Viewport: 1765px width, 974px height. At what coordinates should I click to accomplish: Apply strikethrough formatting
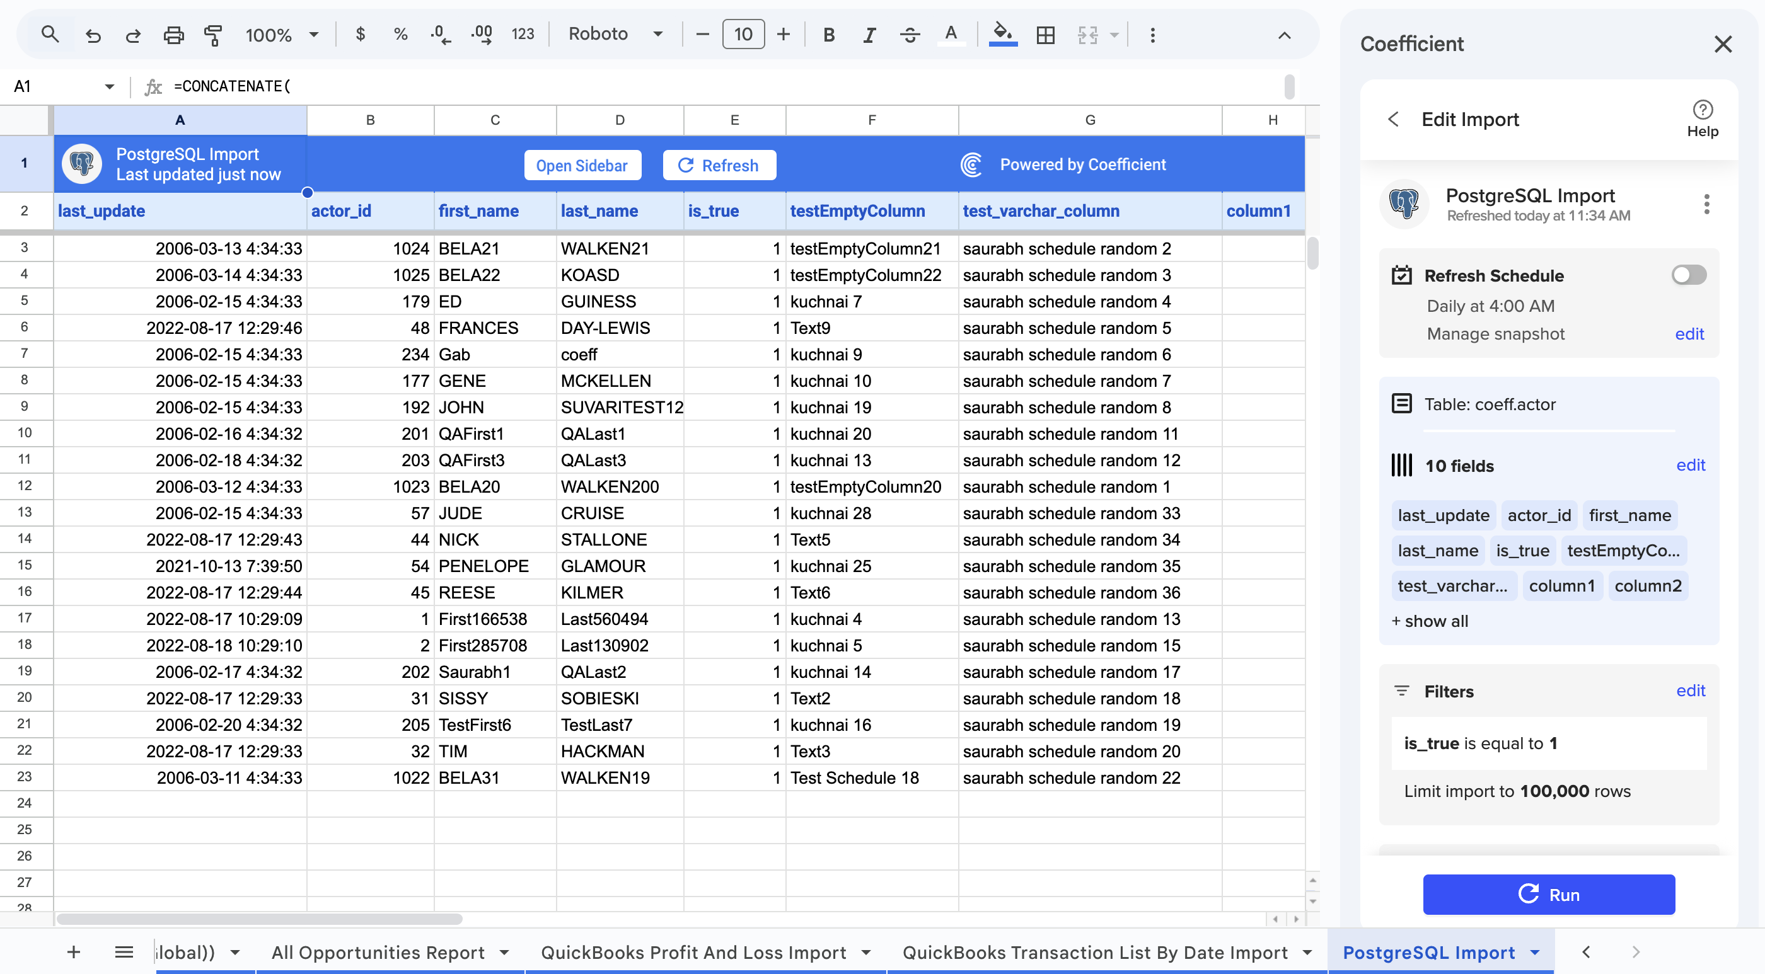[910, 34]
